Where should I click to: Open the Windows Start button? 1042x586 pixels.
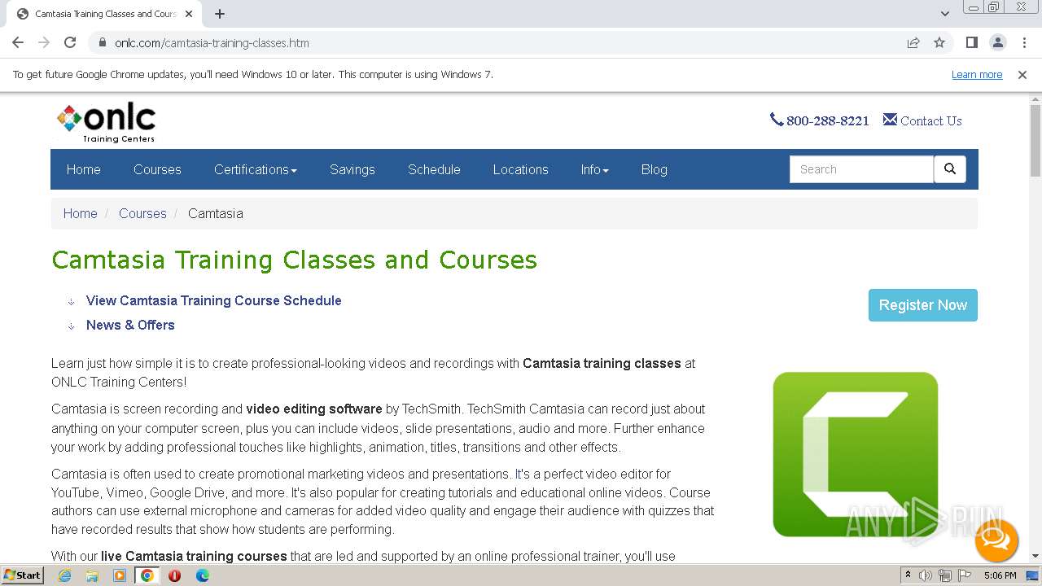point(22,575)
